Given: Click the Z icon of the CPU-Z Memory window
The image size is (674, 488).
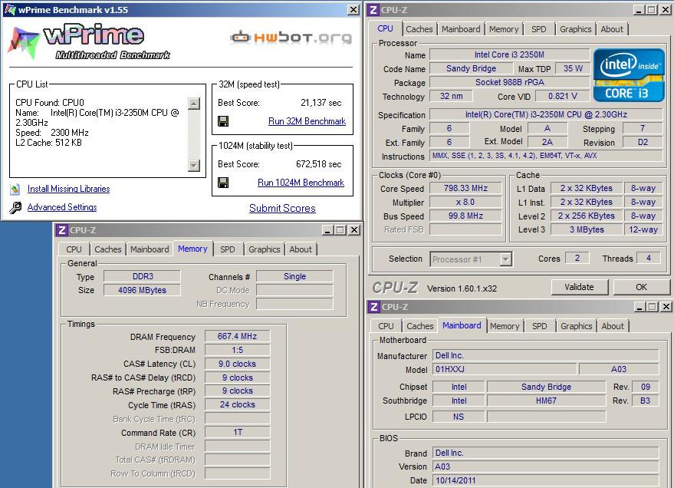Looking at the screenshot, I should (62, 230).
